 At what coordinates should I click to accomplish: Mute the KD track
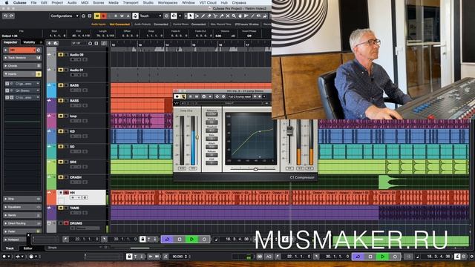61,131
